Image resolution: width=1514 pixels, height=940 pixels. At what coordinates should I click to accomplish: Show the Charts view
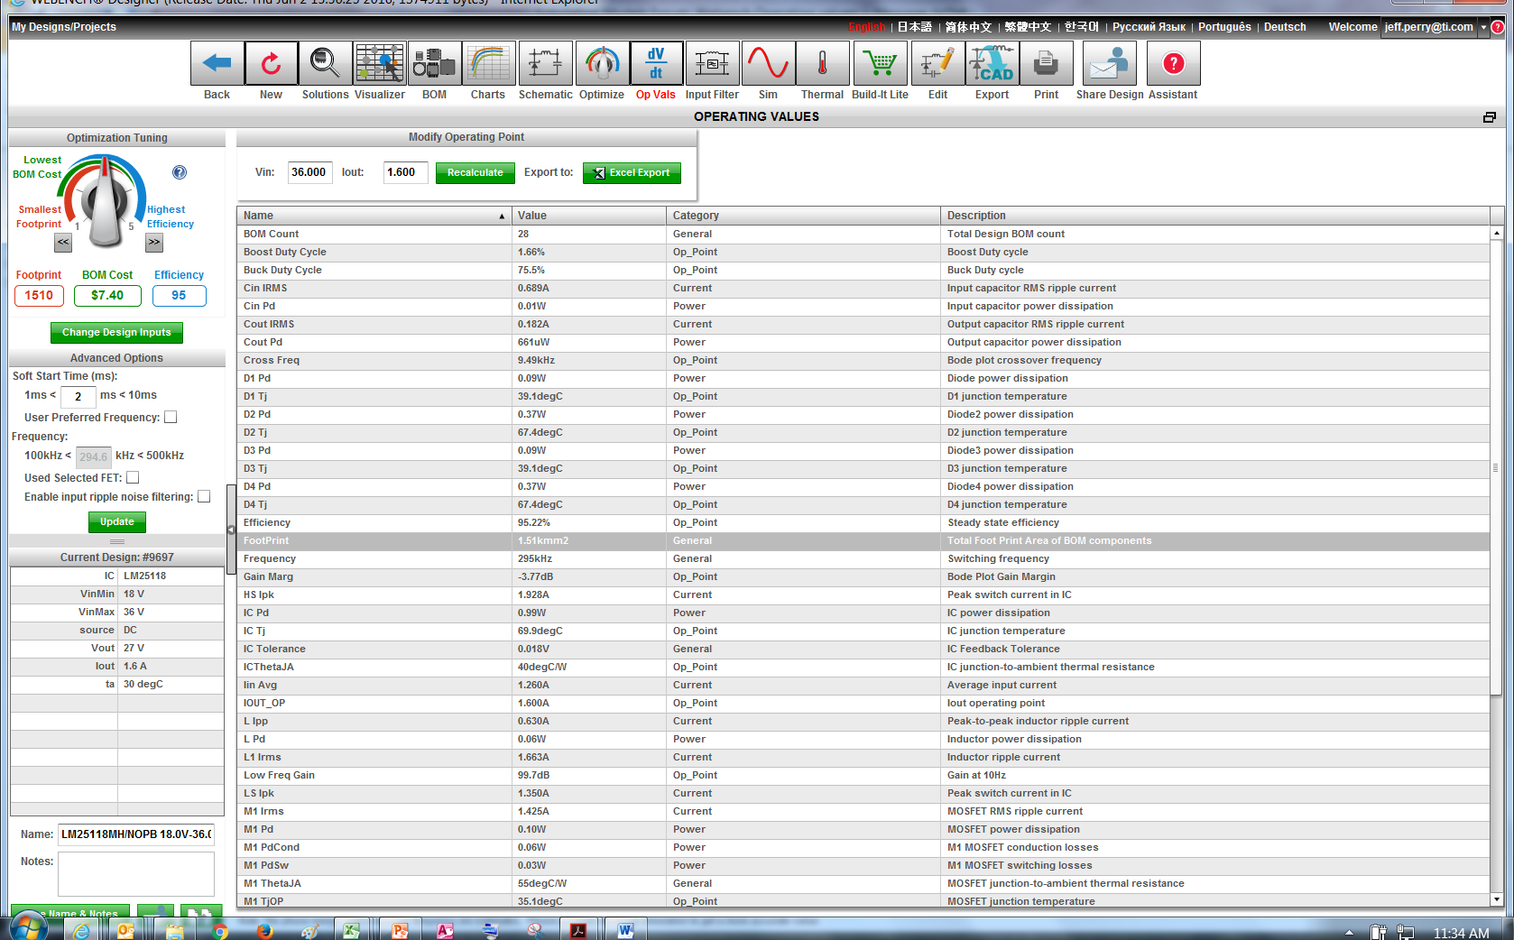(488, 63)
